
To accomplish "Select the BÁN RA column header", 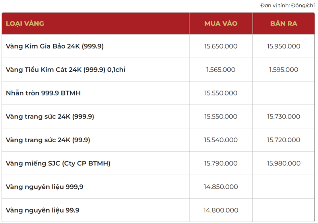I will click(283, 23).
